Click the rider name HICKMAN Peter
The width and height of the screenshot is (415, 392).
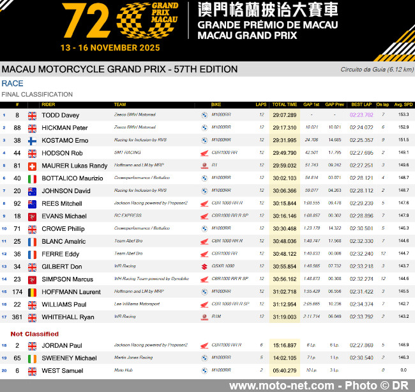pos(64,128)
